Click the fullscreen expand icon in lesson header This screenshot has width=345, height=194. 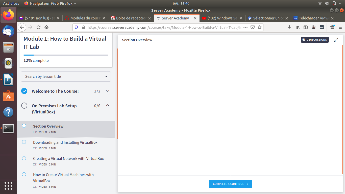(336, 40)
